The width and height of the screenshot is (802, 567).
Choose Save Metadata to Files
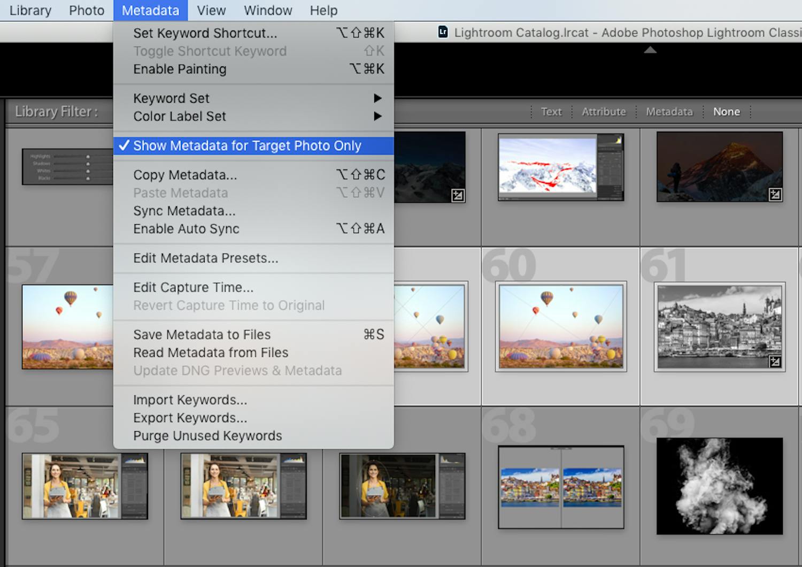pyautogui.click(x=202, y=334)
